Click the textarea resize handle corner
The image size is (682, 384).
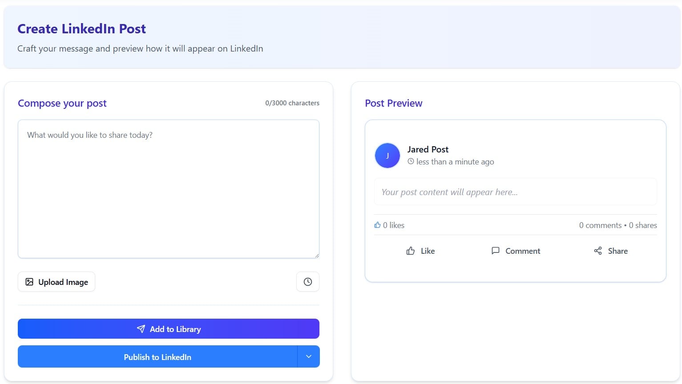pyautogui.click(x=317, y=255)
